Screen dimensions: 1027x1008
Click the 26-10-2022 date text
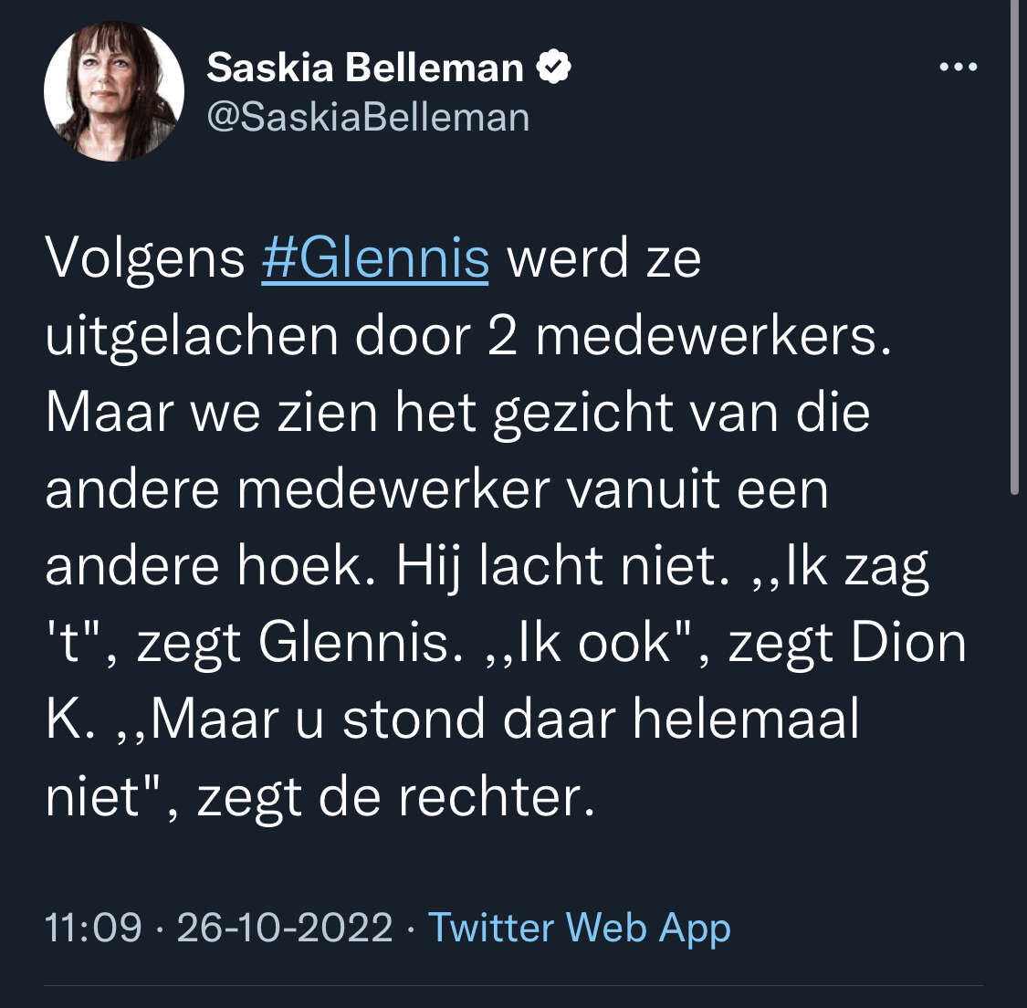pyautogui.click(x=285, y=928)
